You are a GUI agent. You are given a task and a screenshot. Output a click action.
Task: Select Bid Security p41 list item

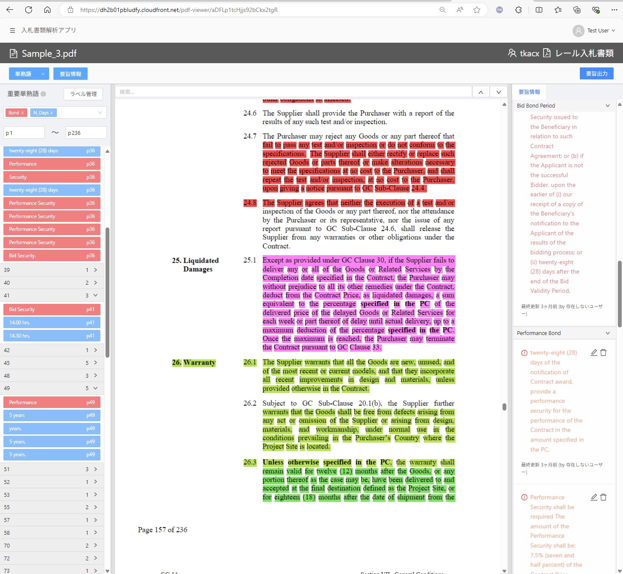[x=52, y=309]
